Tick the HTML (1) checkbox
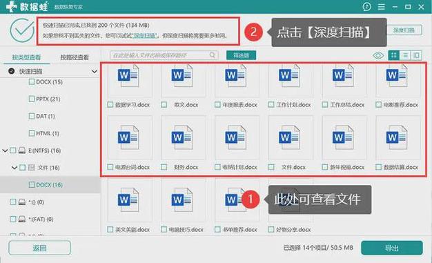Viewport: 432px width, 263px height. (32, 133)
